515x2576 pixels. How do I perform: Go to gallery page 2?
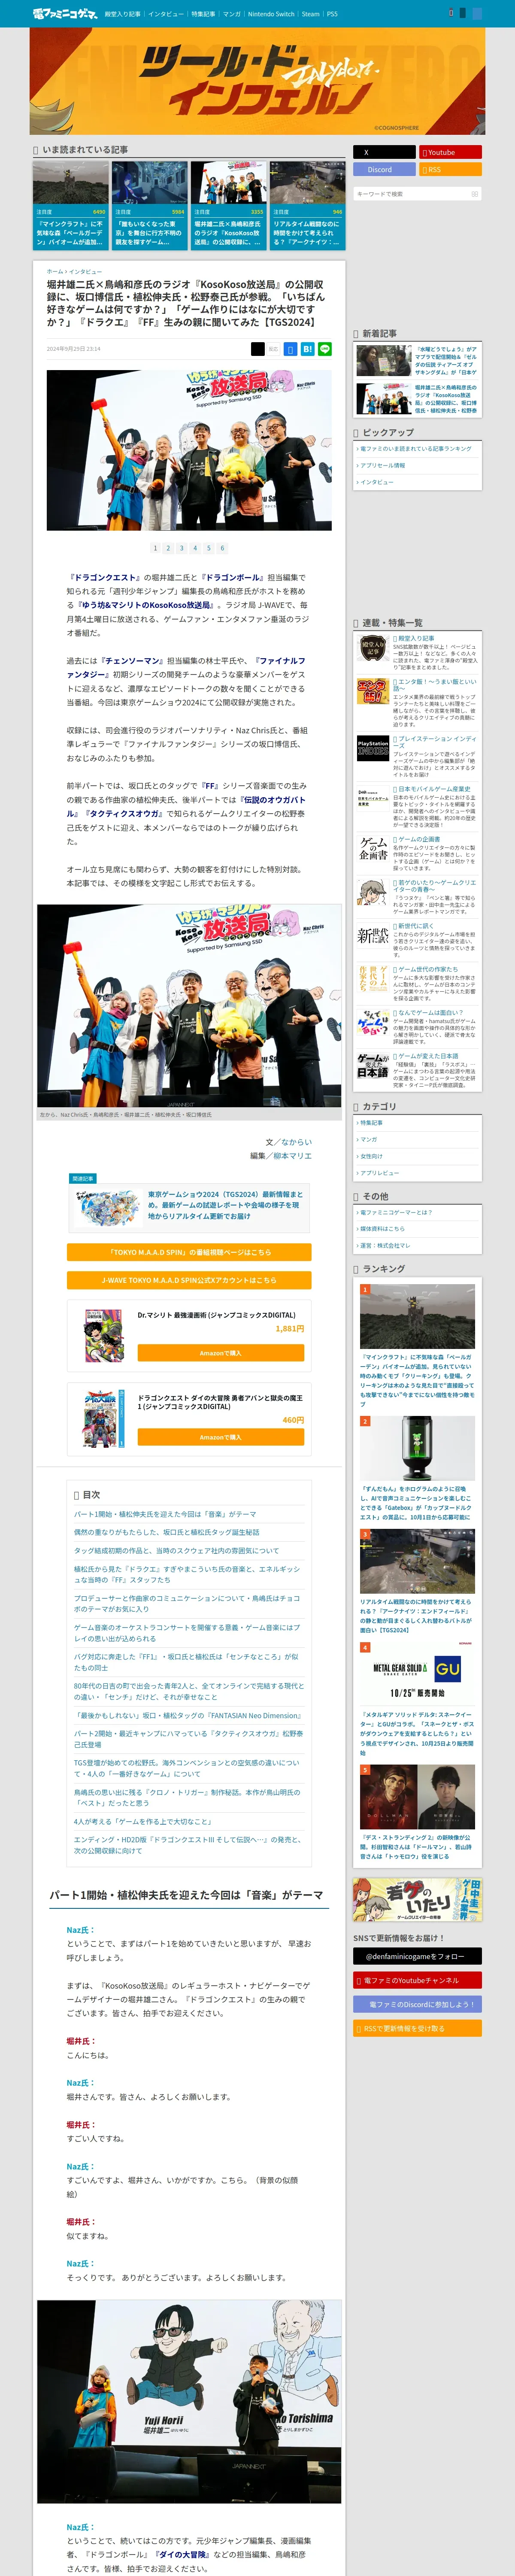click(x=168, y=548)
